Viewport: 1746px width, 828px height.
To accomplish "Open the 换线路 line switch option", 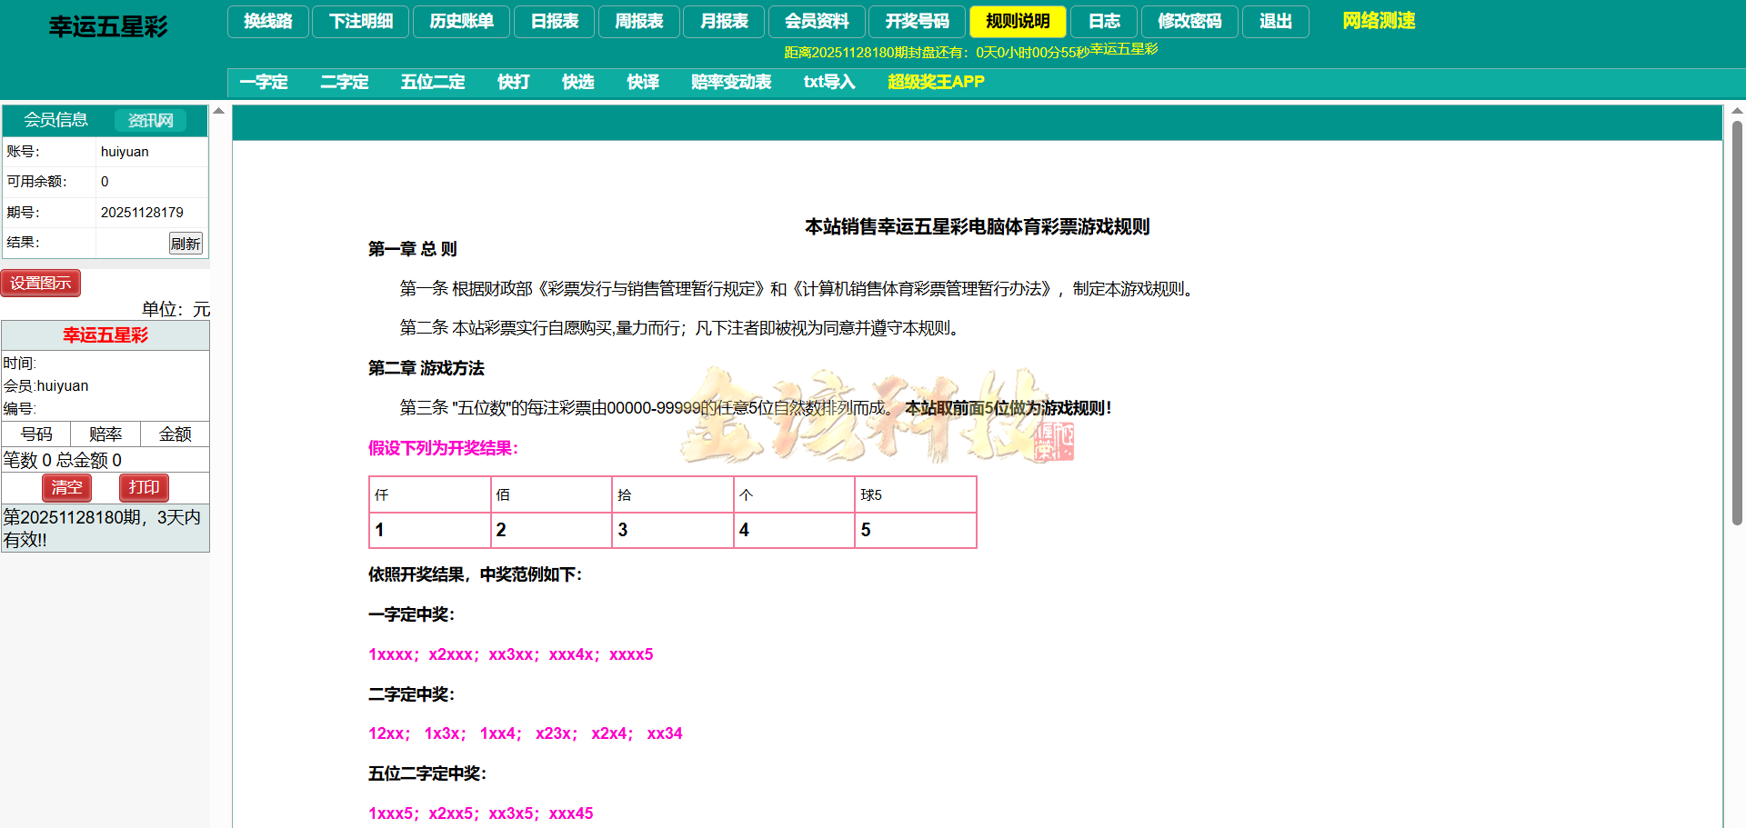I will click(267, 21).
